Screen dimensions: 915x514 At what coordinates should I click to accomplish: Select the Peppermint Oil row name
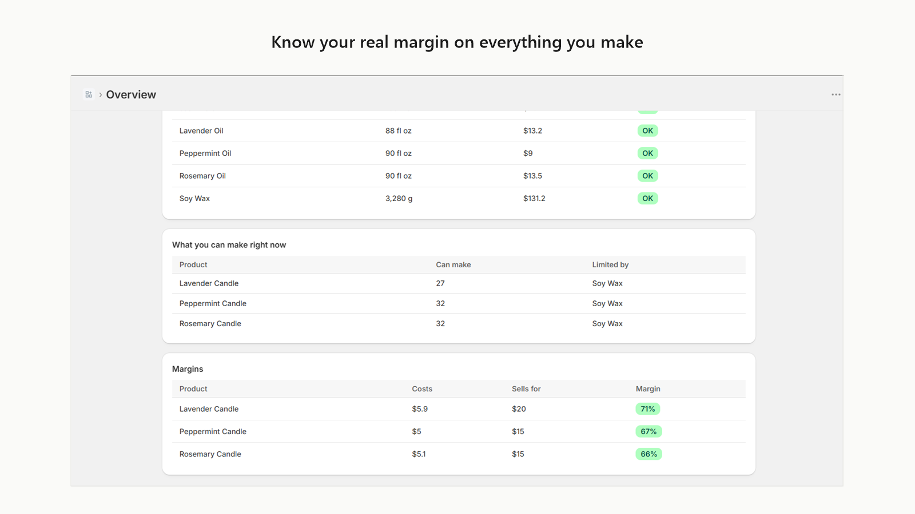205,153
